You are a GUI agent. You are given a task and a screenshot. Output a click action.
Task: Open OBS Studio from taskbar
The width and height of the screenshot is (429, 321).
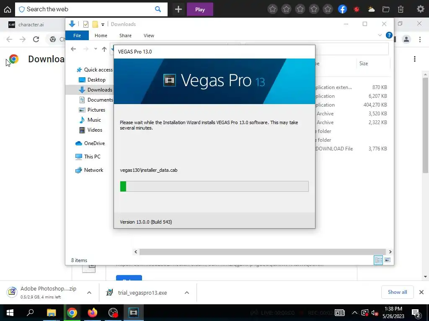[113, 313]
